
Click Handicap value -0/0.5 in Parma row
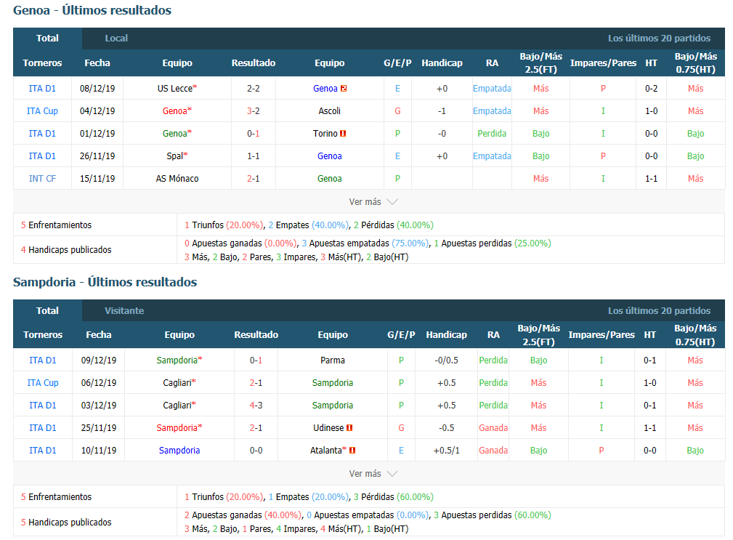[x=447, y=360]
